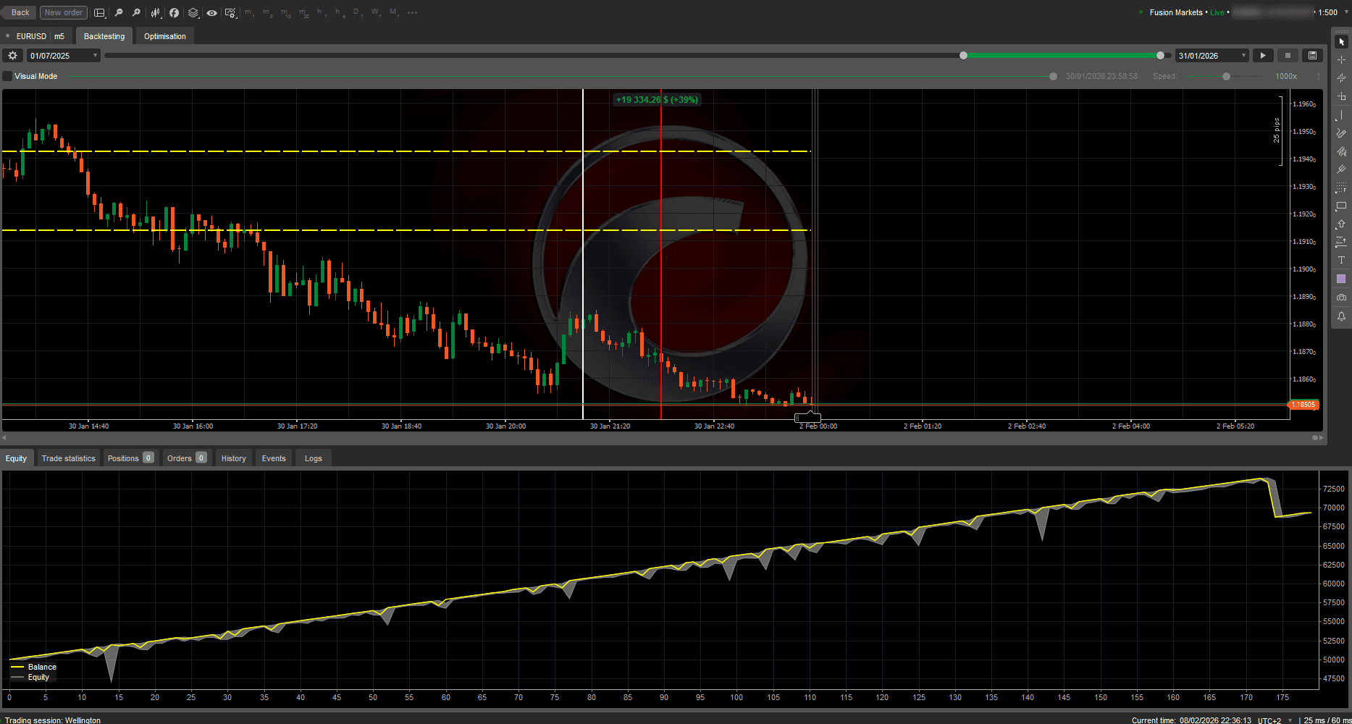Switch the chart timeframe to h1
Image resolution: width=1352 pixels, height=724 pixels.
click(322, 12)
